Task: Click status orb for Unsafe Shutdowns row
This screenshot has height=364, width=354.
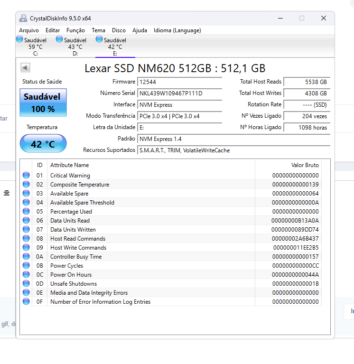Action: (26, 283)
